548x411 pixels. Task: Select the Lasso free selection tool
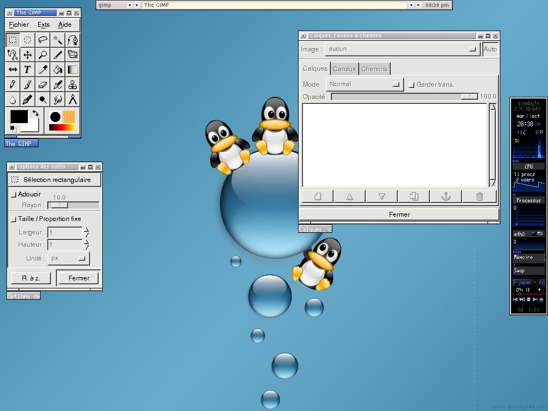[x=43, y=40]
